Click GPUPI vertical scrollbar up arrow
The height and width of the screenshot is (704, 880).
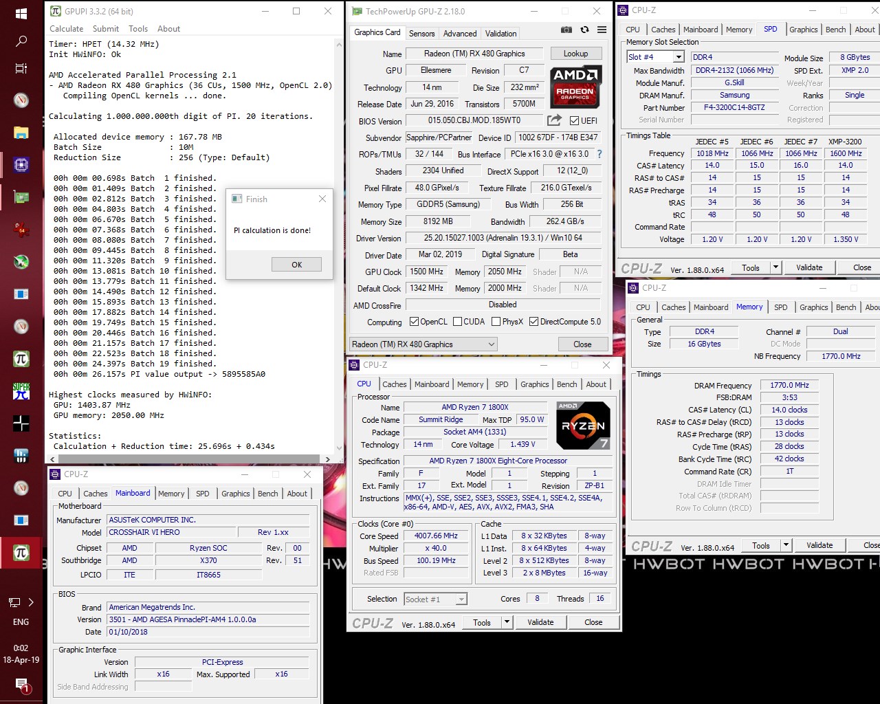click(x=338, y=44)
